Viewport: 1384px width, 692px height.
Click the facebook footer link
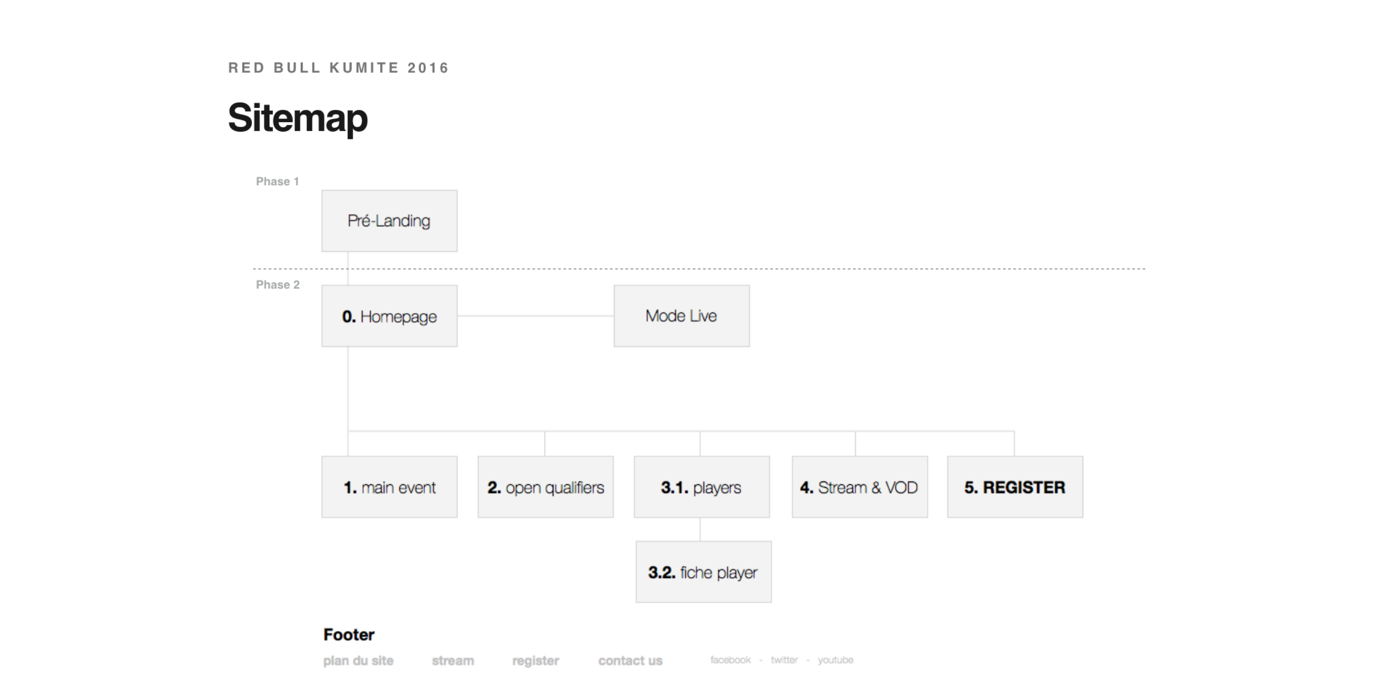point(731,660)
